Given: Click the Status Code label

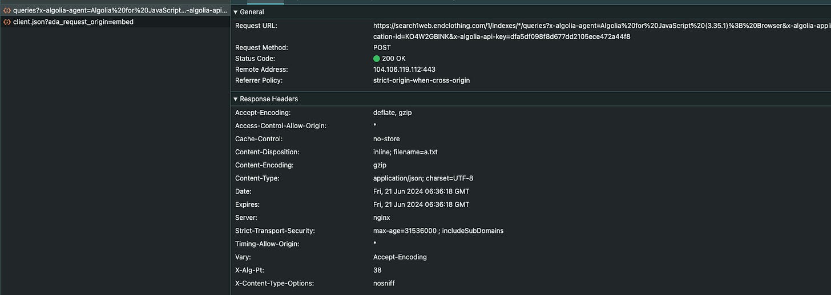Looking at the screenshot, I should [255, 59].
